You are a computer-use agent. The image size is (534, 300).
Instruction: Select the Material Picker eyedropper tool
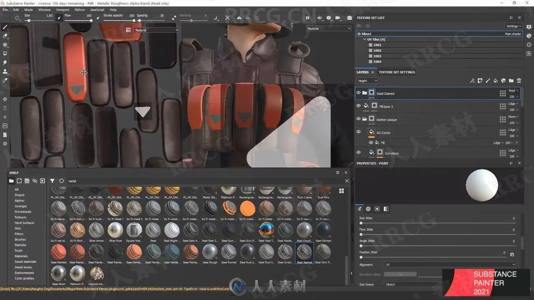[x=5, y=80]
